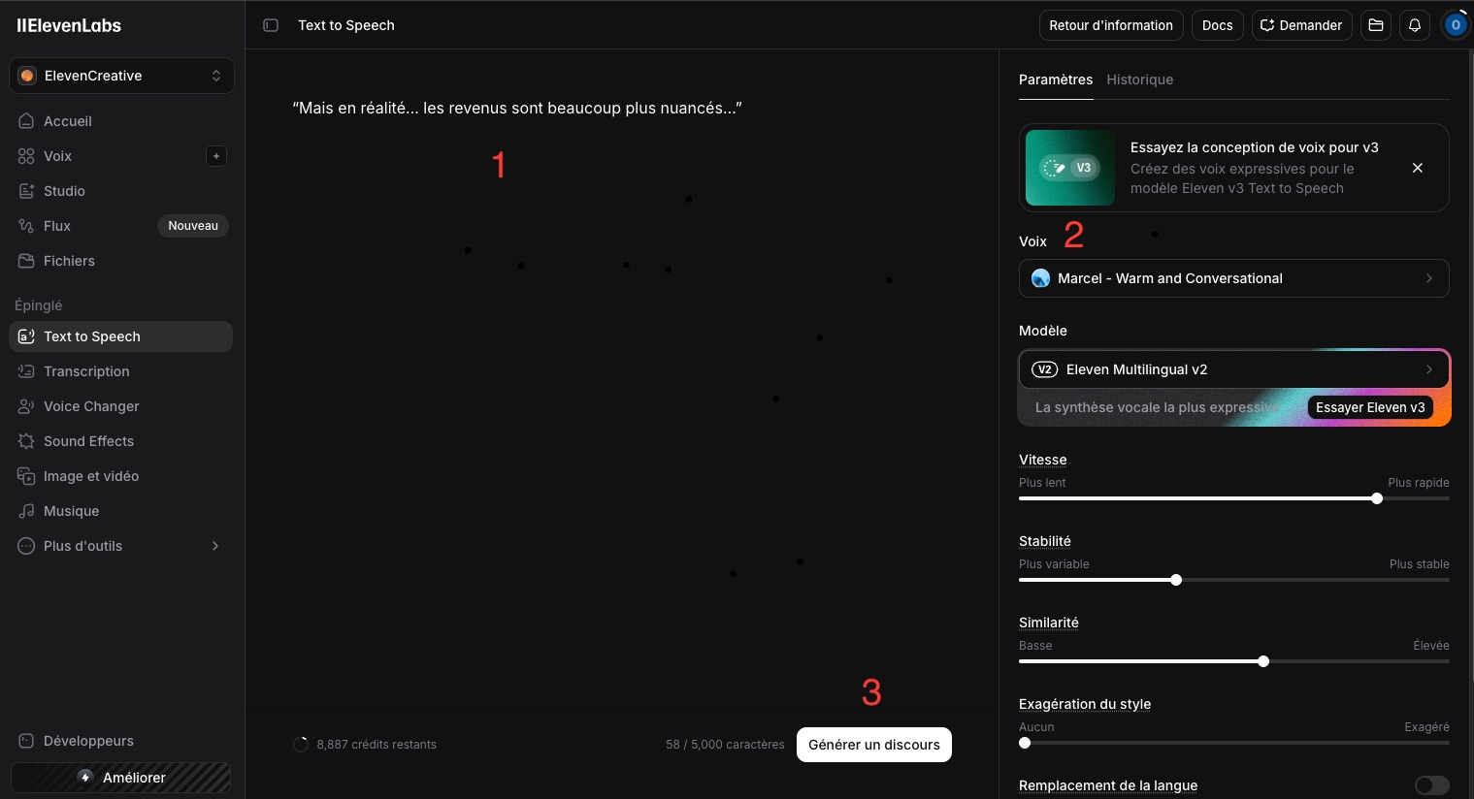
Task: Click the Nouveau badge beside Flux
Action: point(193,226)
